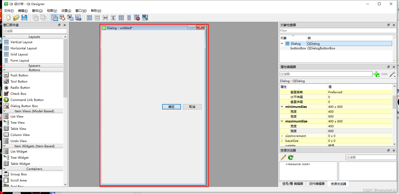Viewport: 399px width, 194px height.
Task: Create a new form
Action: (8, 18)
